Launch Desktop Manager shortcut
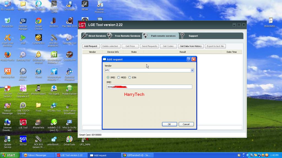Viewport: 282px width, 158px height. click(23, 24)
